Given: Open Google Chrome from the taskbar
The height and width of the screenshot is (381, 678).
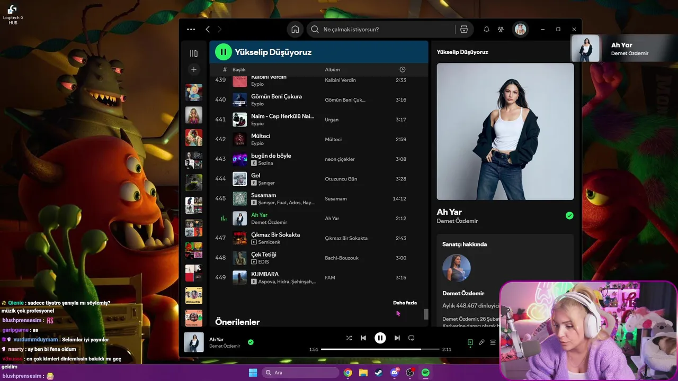Looking at the screenshot, I should click(x=347, y=373).
